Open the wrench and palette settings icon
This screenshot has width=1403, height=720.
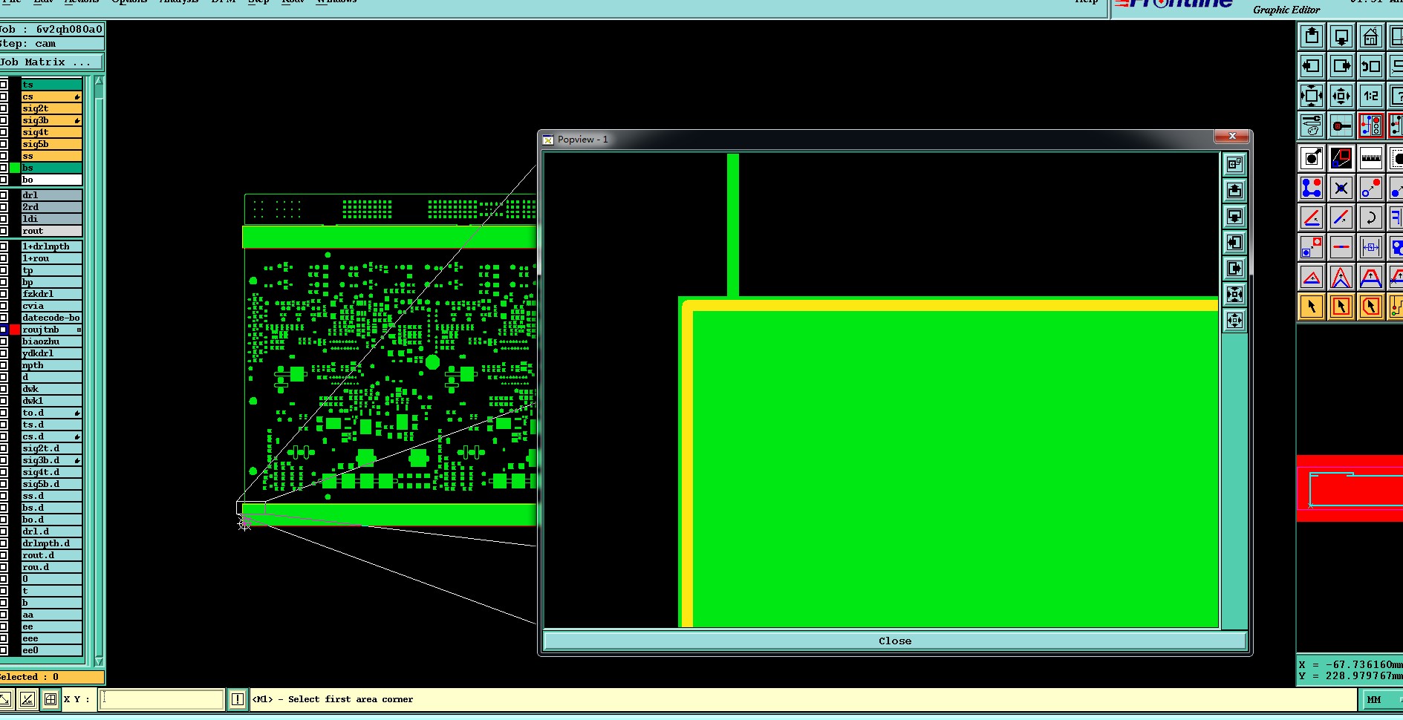[x=1312, y=125]
